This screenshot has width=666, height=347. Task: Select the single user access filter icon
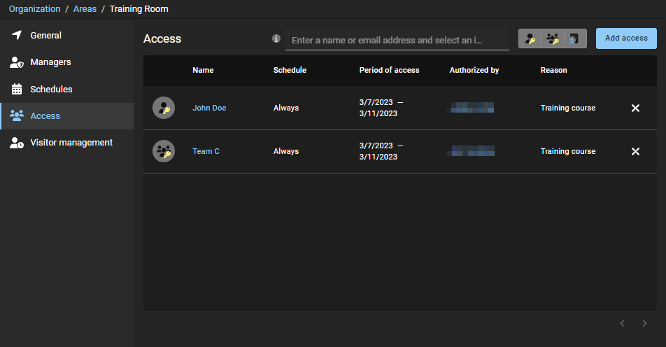click(530, 39)
